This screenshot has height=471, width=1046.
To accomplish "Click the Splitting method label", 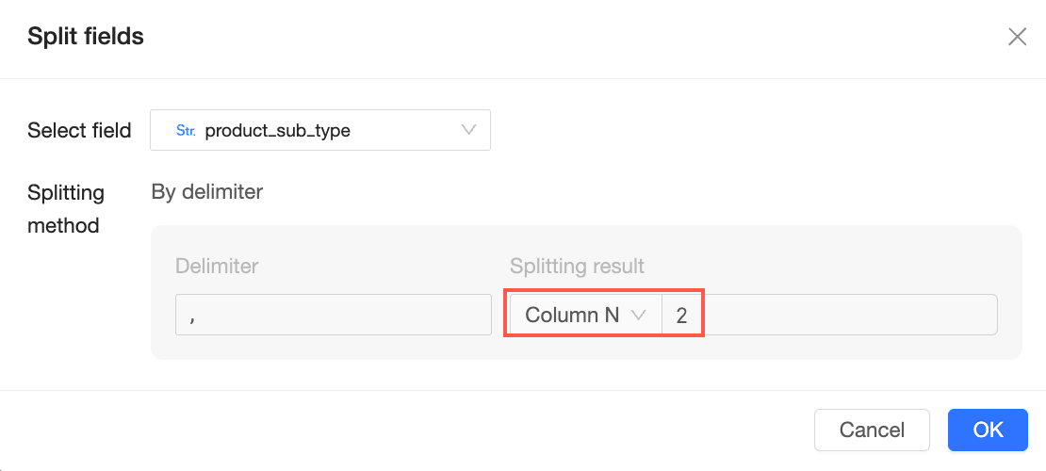I will pos(66,209).
